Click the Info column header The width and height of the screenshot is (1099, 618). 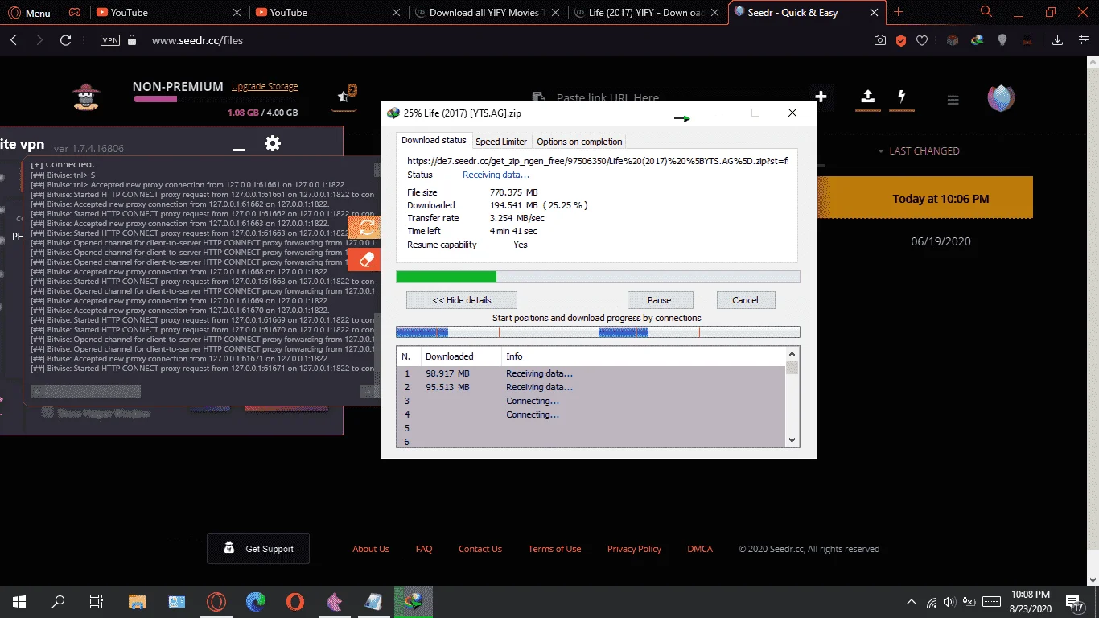click(x=640, y=356)
